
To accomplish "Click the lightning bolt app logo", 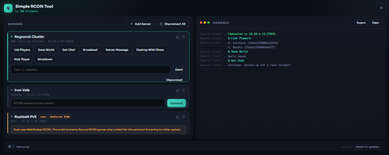I will pyautogui.click(x=8, y=8).
